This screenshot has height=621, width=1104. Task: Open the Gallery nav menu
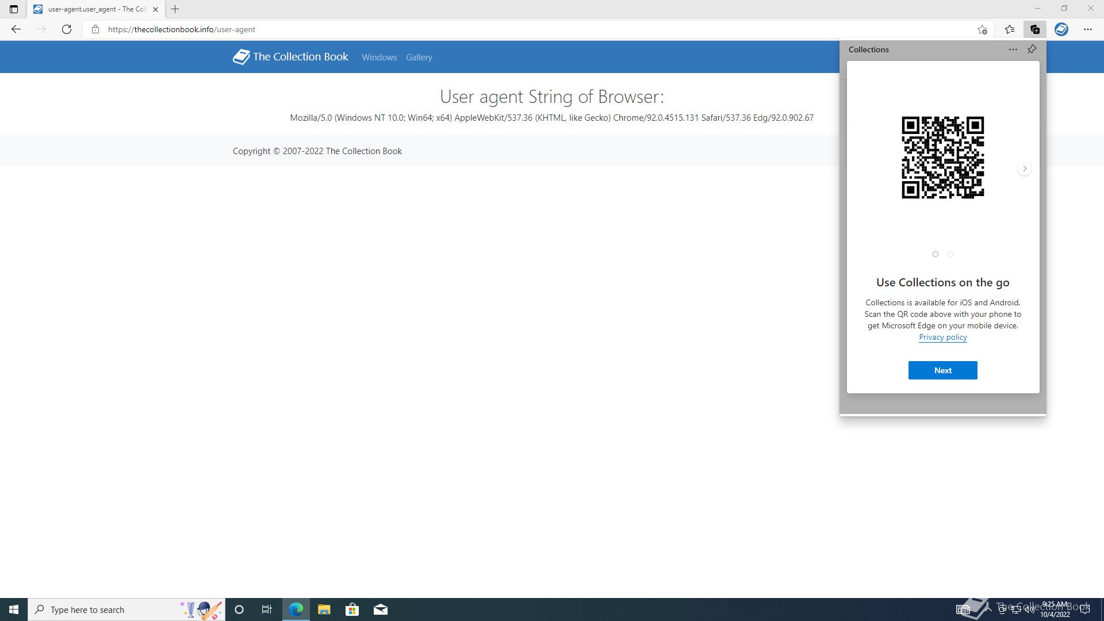click(x=419, y=57)
